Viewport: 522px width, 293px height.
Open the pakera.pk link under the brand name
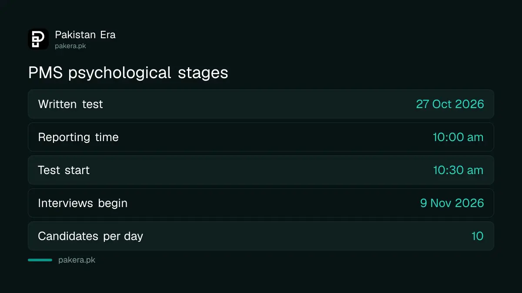point(70,46)
